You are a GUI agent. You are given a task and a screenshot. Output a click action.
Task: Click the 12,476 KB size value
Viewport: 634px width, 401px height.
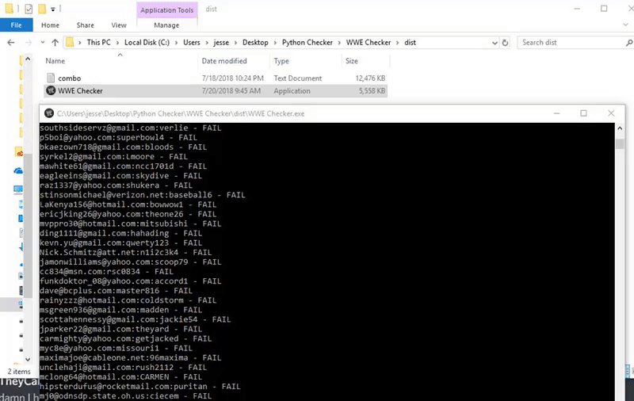[x=370, y=78]
